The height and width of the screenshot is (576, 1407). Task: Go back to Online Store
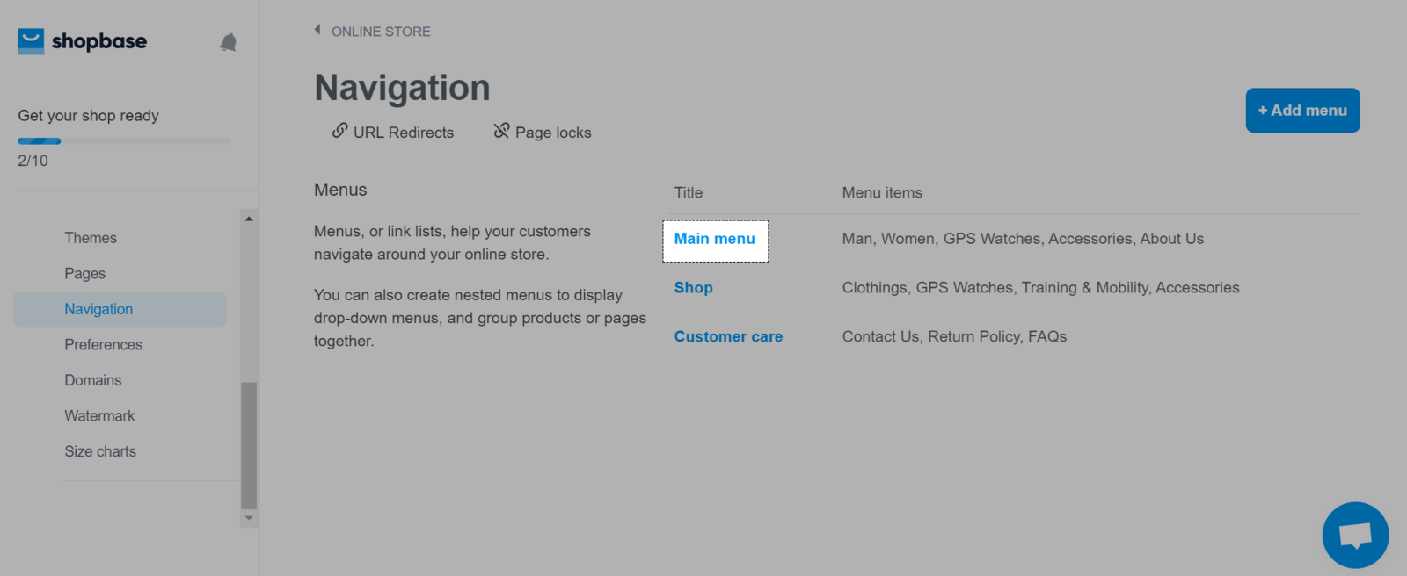pyautogui.click(x=381, y=32)
